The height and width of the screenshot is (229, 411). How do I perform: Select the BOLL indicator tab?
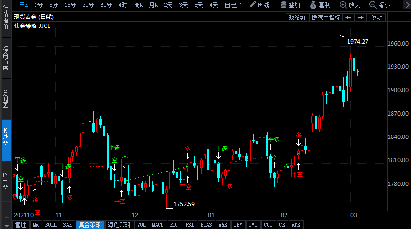point(51,225)
